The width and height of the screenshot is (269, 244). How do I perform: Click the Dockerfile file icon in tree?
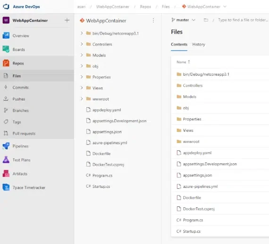[88, 153]
